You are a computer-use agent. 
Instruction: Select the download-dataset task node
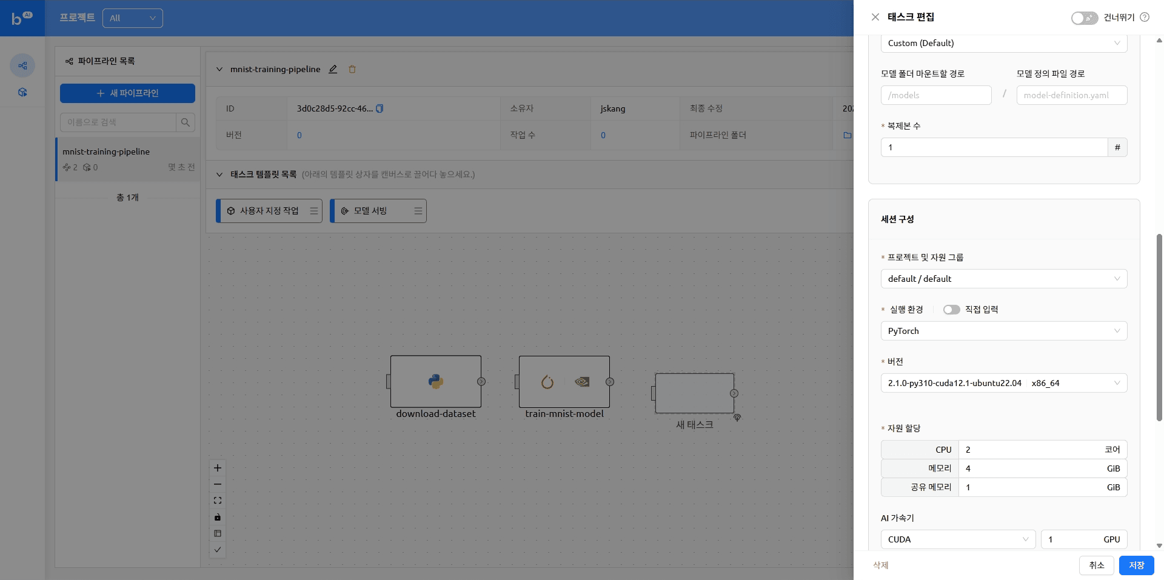(436, 382)
